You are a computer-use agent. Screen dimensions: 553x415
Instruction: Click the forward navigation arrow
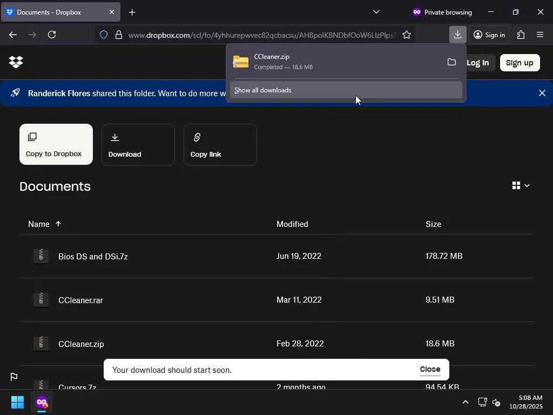(x=32, y=35)
